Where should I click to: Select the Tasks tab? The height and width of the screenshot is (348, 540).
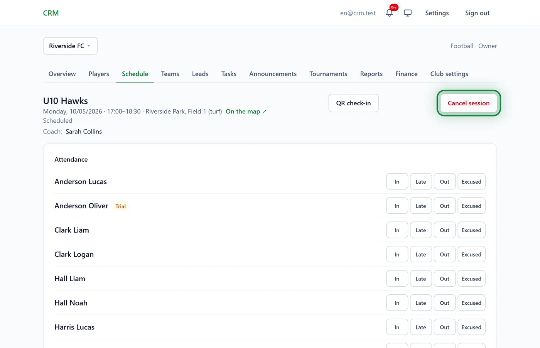pyautogui.click(x=229, y=74)
